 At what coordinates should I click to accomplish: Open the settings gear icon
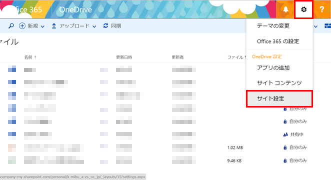(303, 9)
